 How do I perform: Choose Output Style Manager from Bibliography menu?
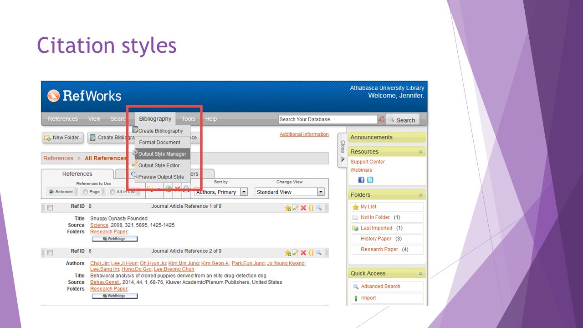[162, 154]
